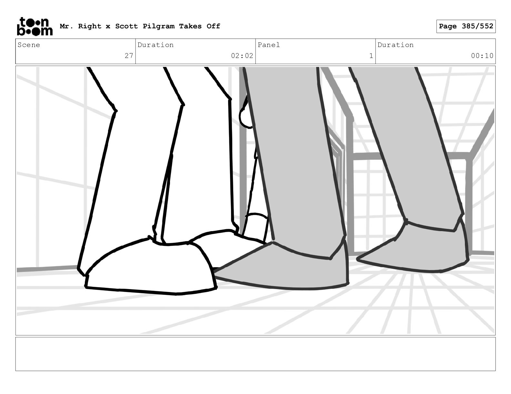Screen dimensions: 511x394
Task: Select the scene number 27
Action: [129, 56]
